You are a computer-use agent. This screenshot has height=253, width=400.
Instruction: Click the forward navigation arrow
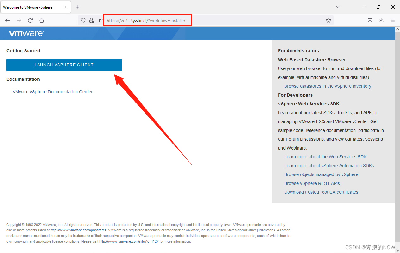click(19, 20)
